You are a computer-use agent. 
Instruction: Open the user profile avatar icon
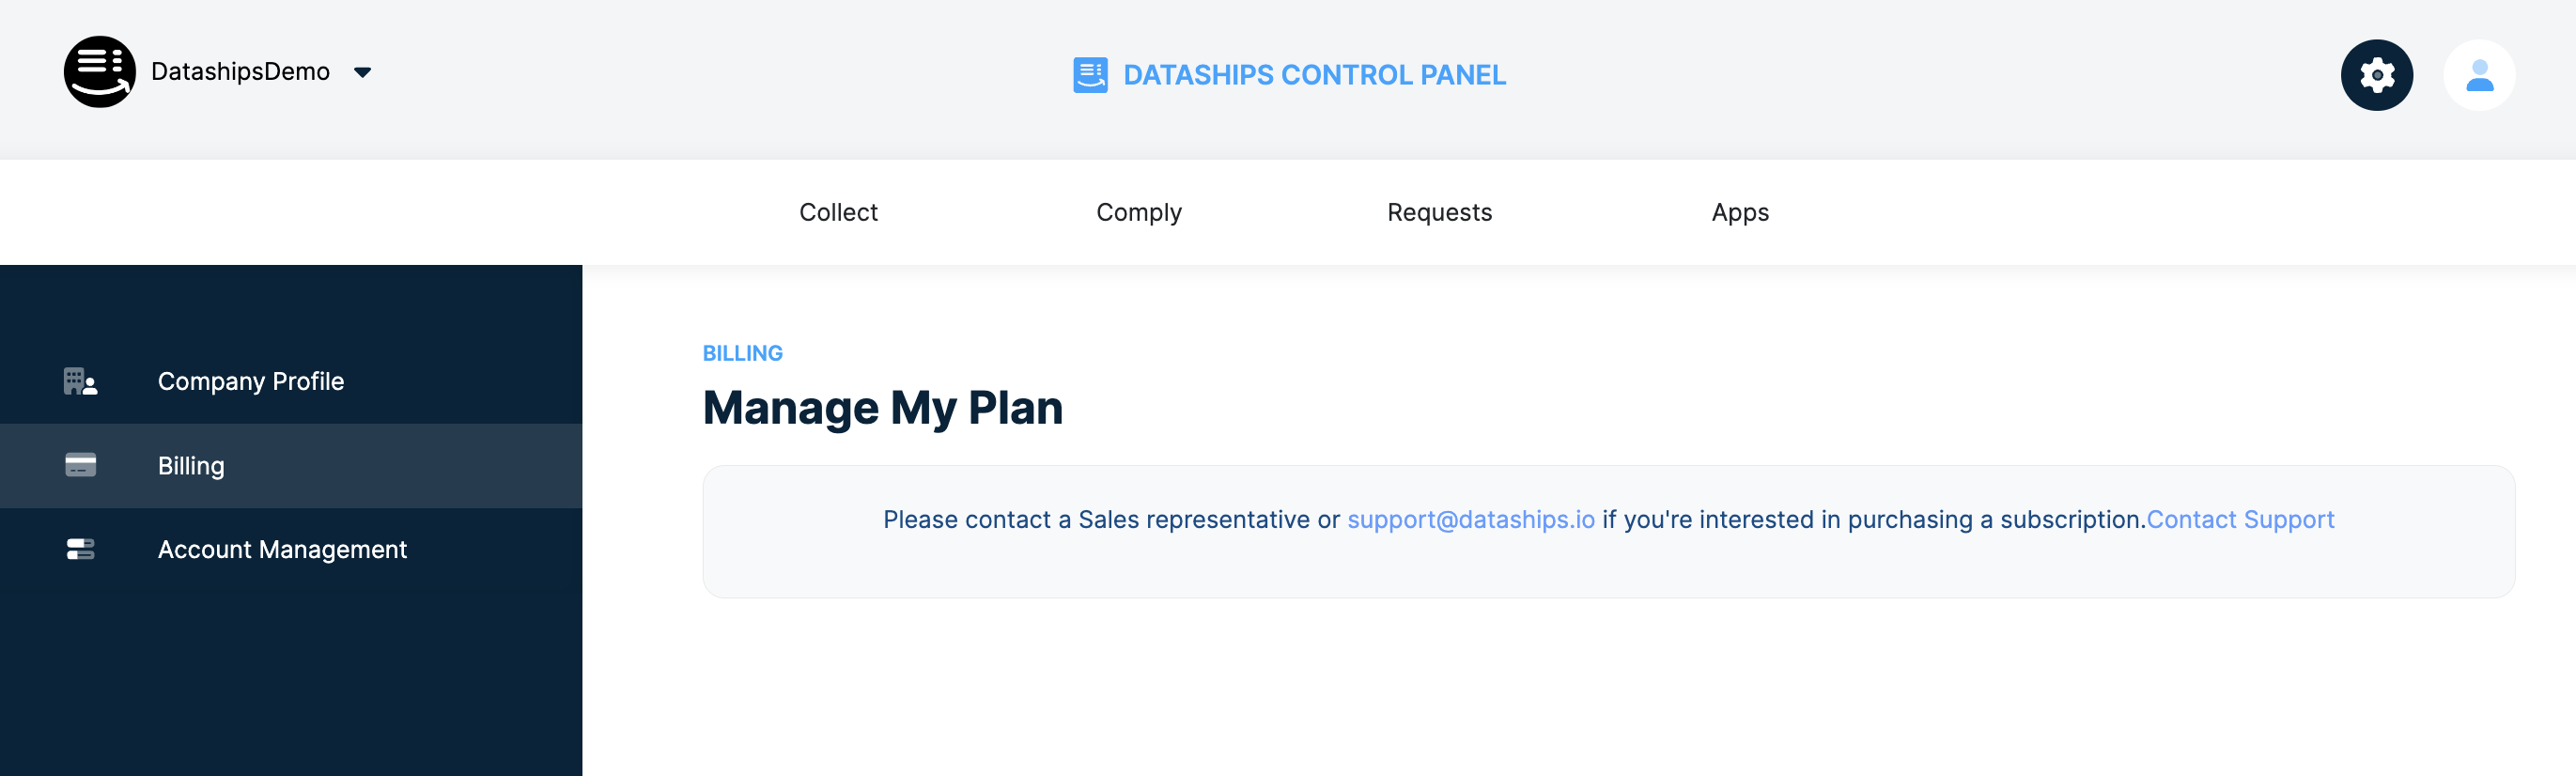coord(2479,75)
